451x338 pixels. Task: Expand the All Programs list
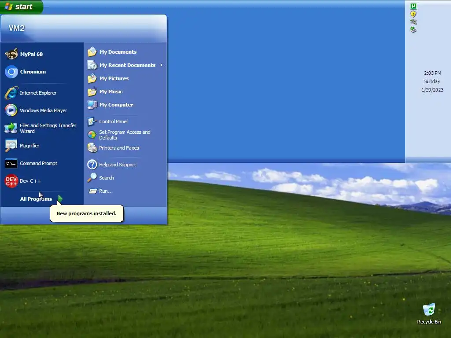[x=42, y=199]
